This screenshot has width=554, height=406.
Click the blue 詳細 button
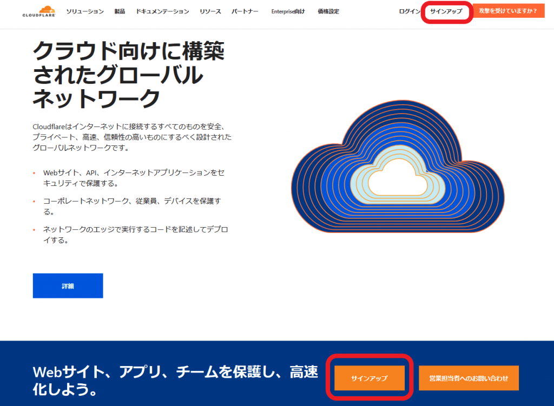(x=68, y=285)
